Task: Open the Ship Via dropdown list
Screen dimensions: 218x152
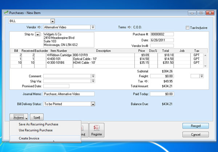Action: (x=93, y=81)
